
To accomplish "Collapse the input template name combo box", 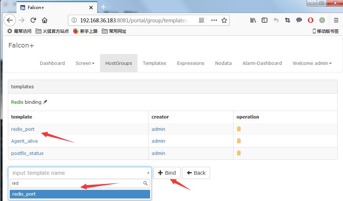I will pos(149,173).
